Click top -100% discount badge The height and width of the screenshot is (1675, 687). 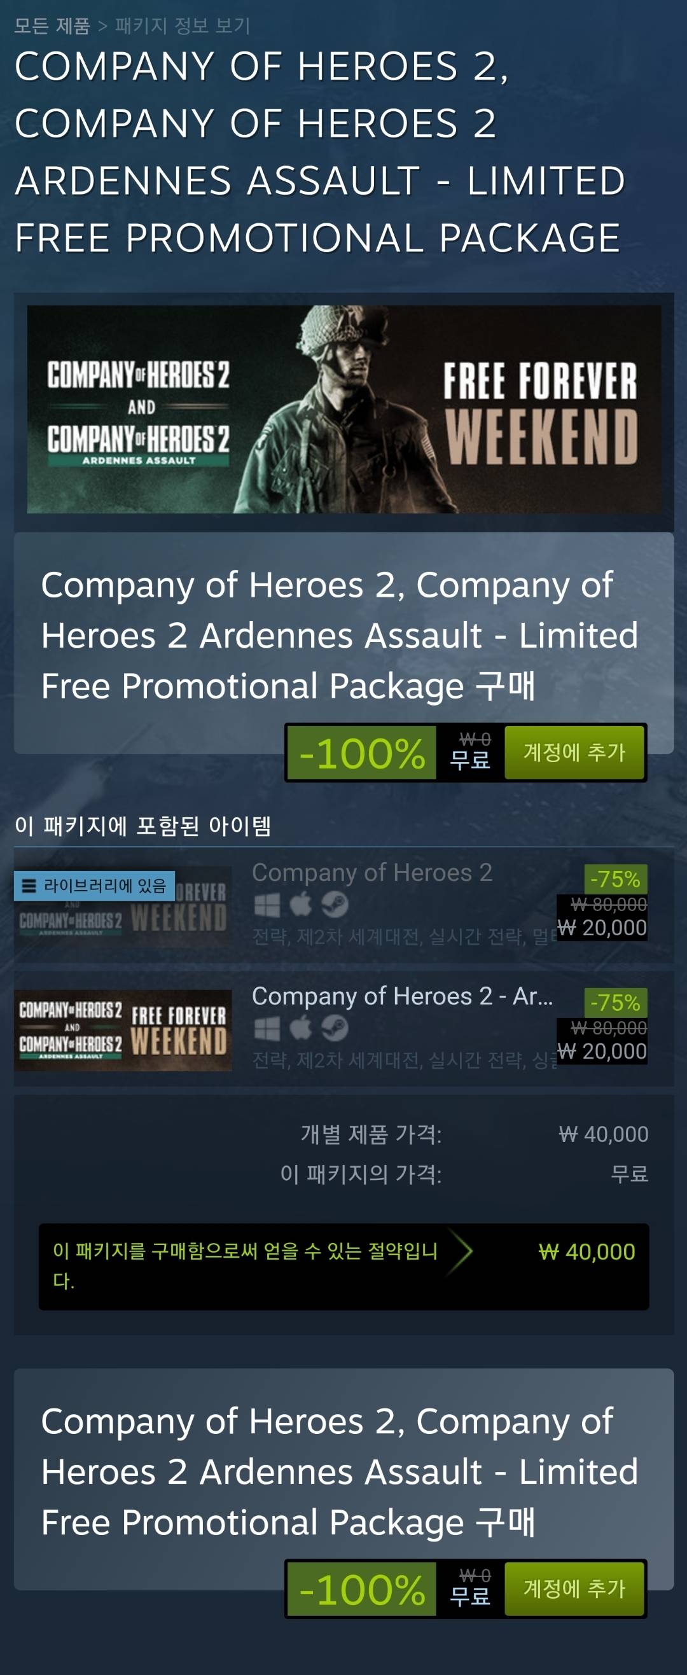pyautogui.click(x=362, y=753)
